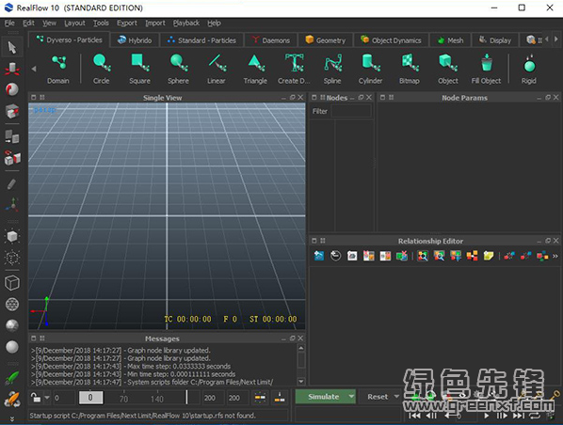
Task: Open the Reset button dropdown arrow
Action: [396, 397]
